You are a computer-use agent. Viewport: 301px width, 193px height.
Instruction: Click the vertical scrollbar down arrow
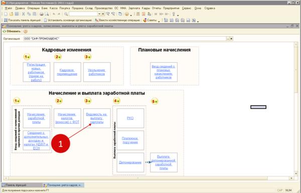(296, 173)
